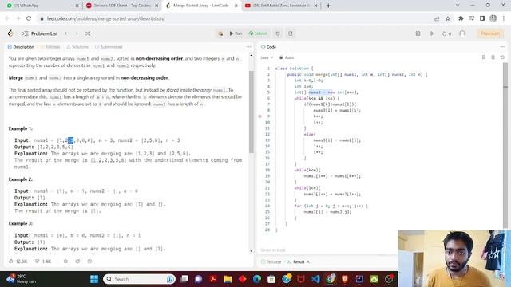The height and width of the screenshot is (287, 511).
Task: Open Brave browser from taskbar
Action: coord(345,279)
